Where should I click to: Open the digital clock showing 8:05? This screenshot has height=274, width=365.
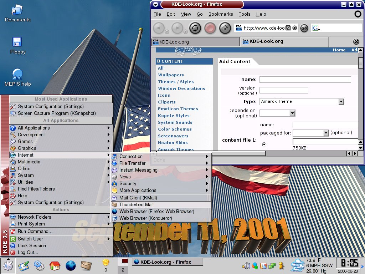(349, 263)
